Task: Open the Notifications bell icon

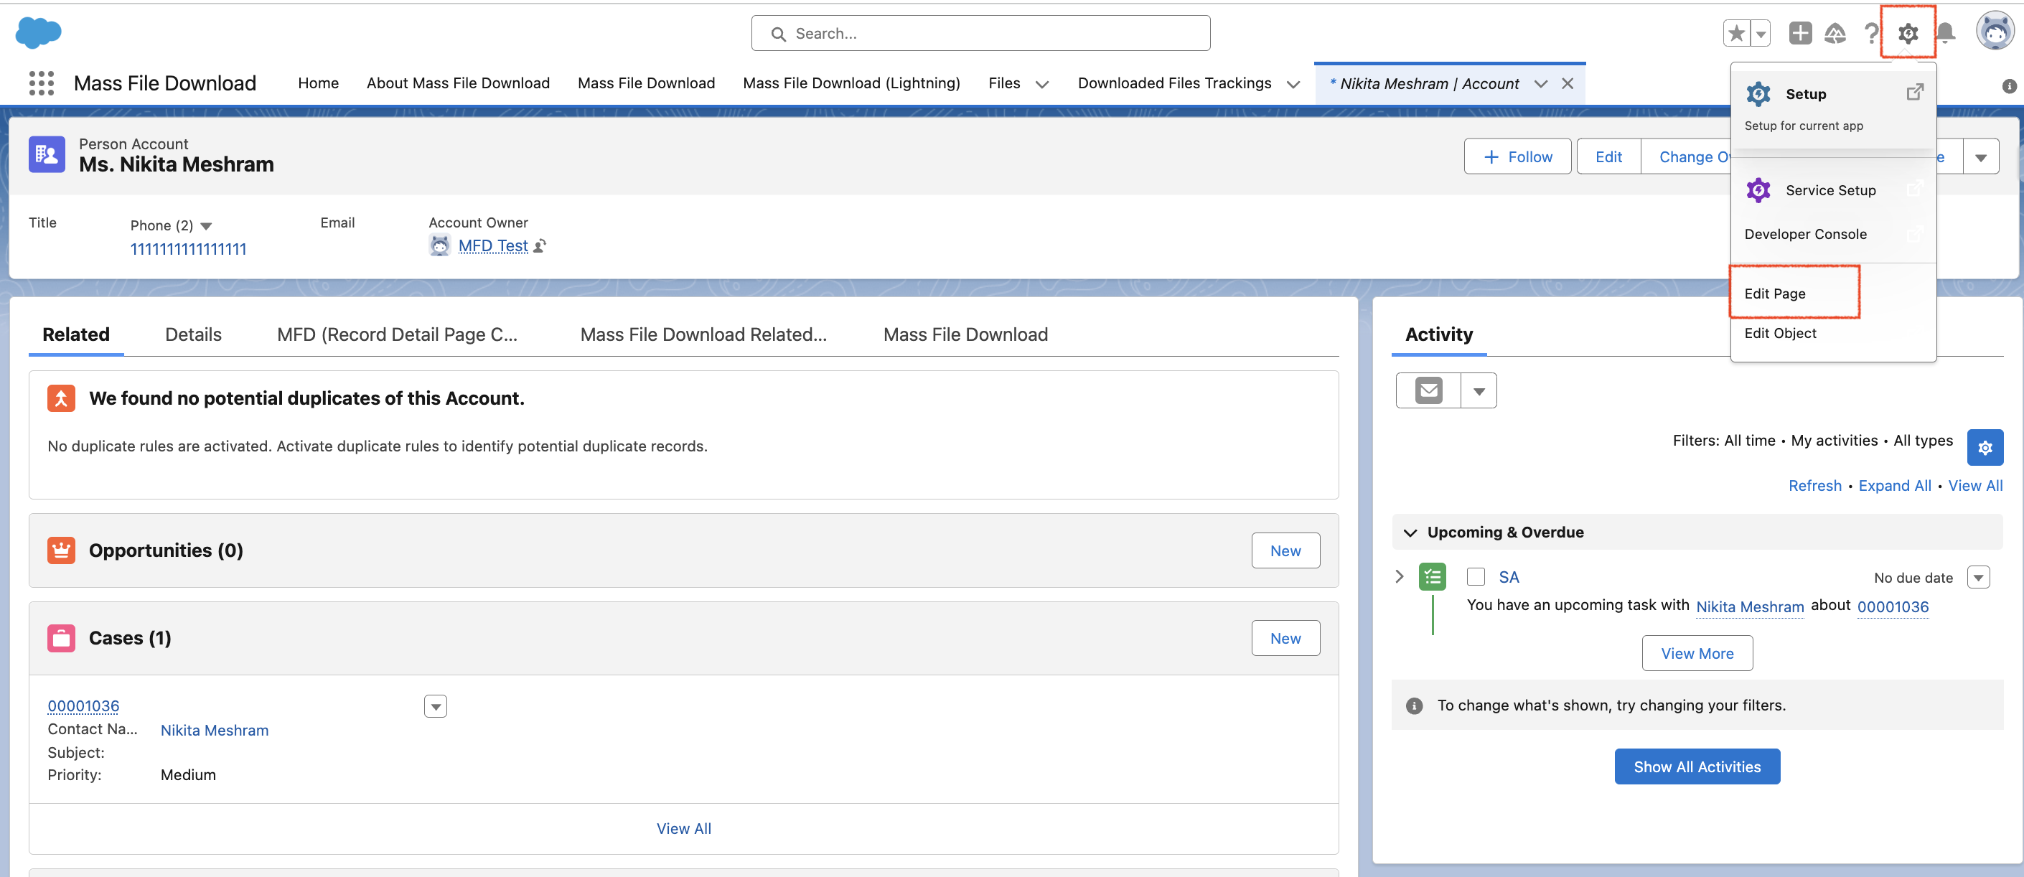Action: coord(1946,34)
